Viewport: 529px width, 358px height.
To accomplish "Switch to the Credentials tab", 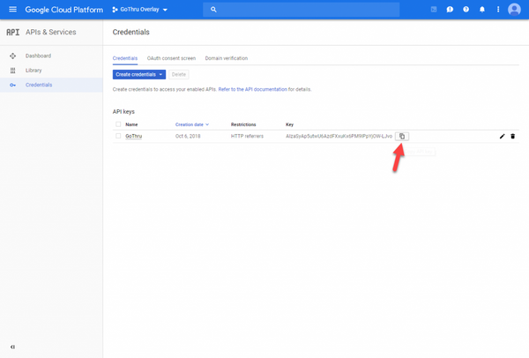I will (x=125, y=58).
